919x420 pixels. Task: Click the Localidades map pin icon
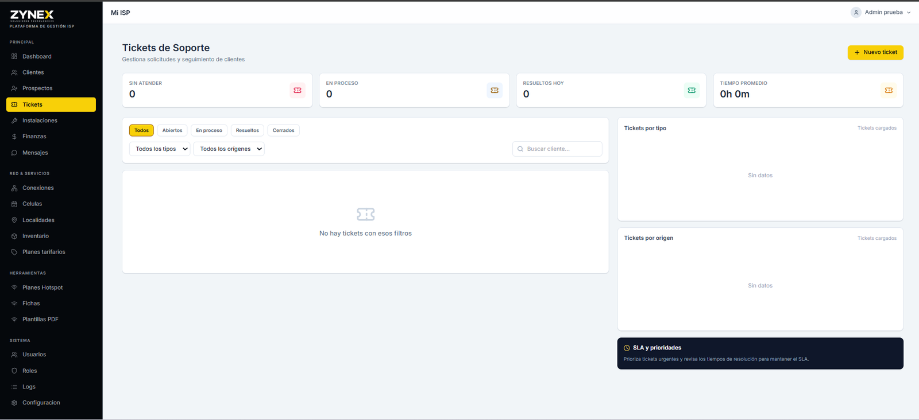coord(14,220)
